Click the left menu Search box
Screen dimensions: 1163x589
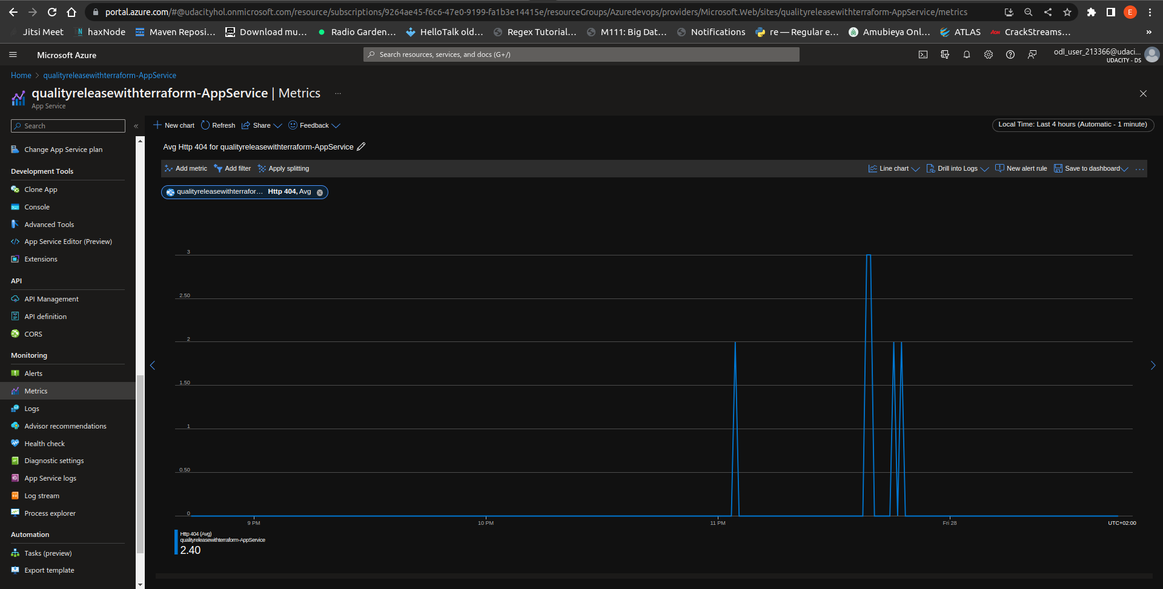click(68, 126)
